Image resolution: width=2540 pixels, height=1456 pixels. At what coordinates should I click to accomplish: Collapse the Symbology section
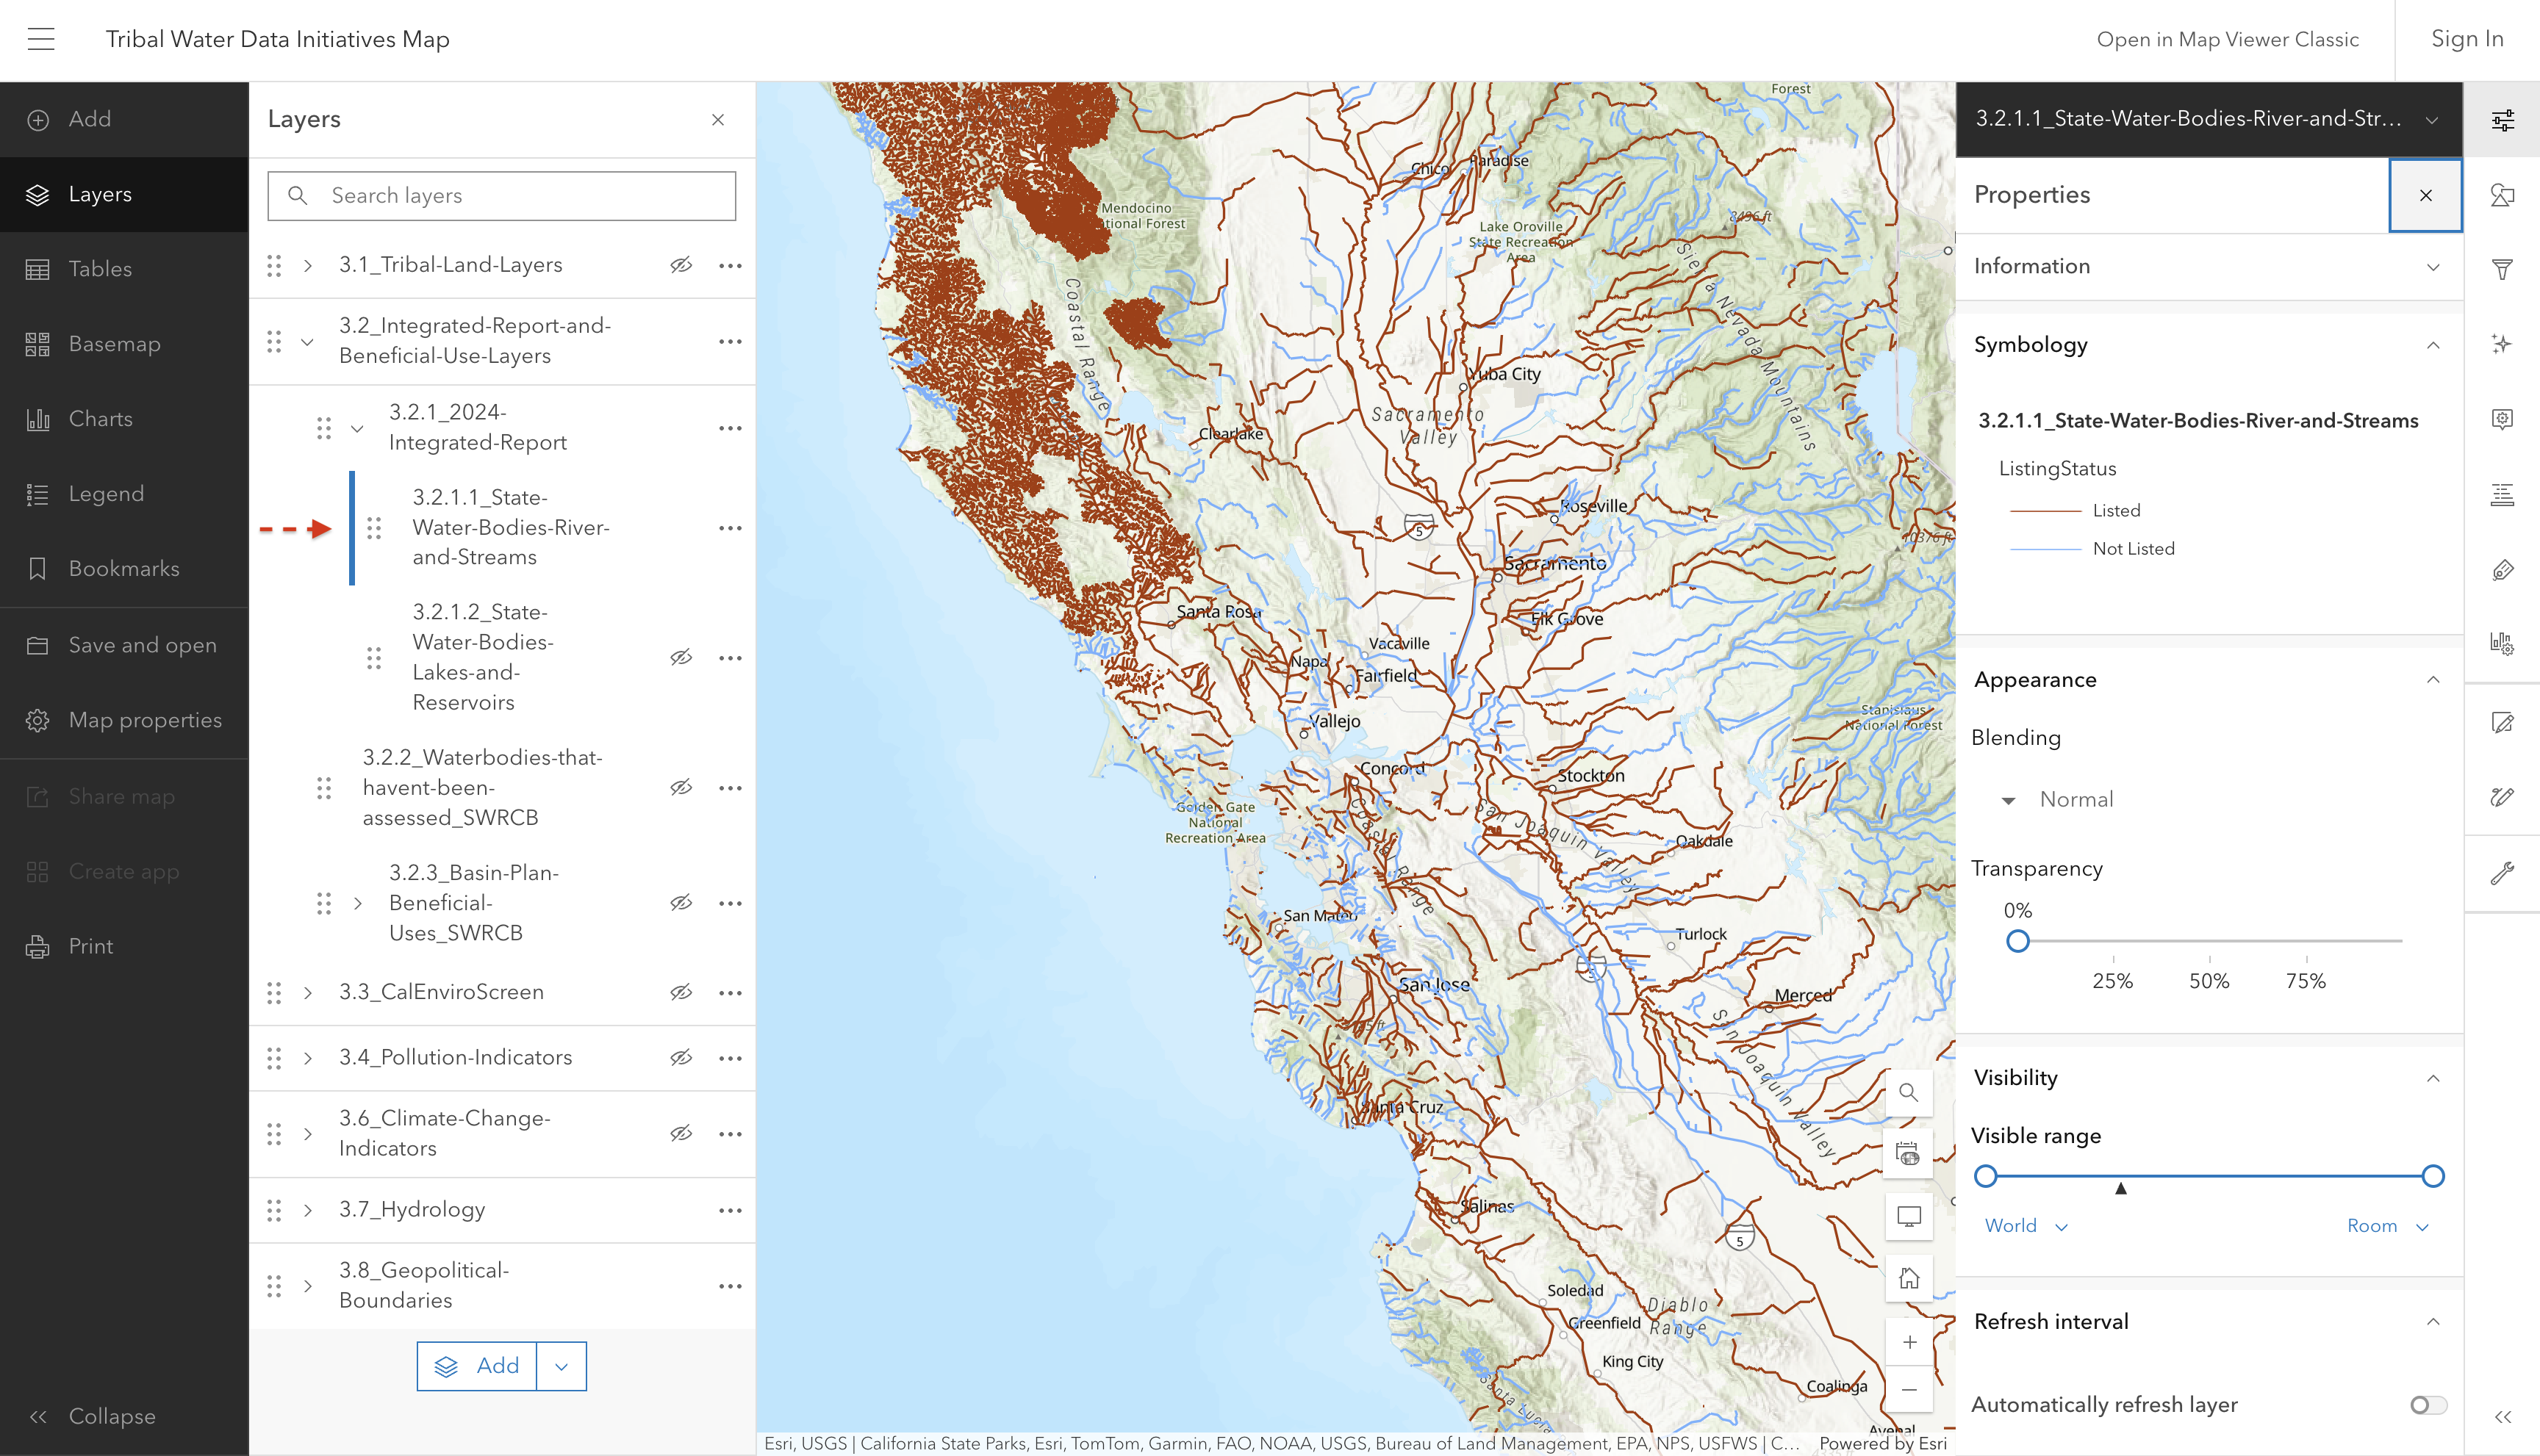coord(2433,345)
